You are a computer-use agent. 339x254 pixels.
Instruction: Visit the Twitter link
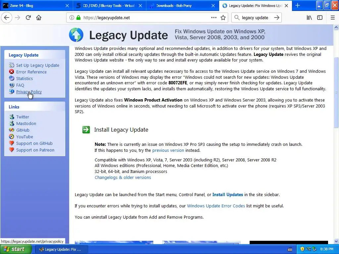click(23, 117)
